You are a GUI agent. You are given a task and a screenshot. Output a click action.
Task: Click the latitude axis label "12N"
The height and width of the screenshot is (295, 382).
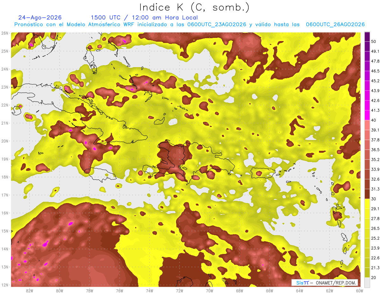(5, 285)
